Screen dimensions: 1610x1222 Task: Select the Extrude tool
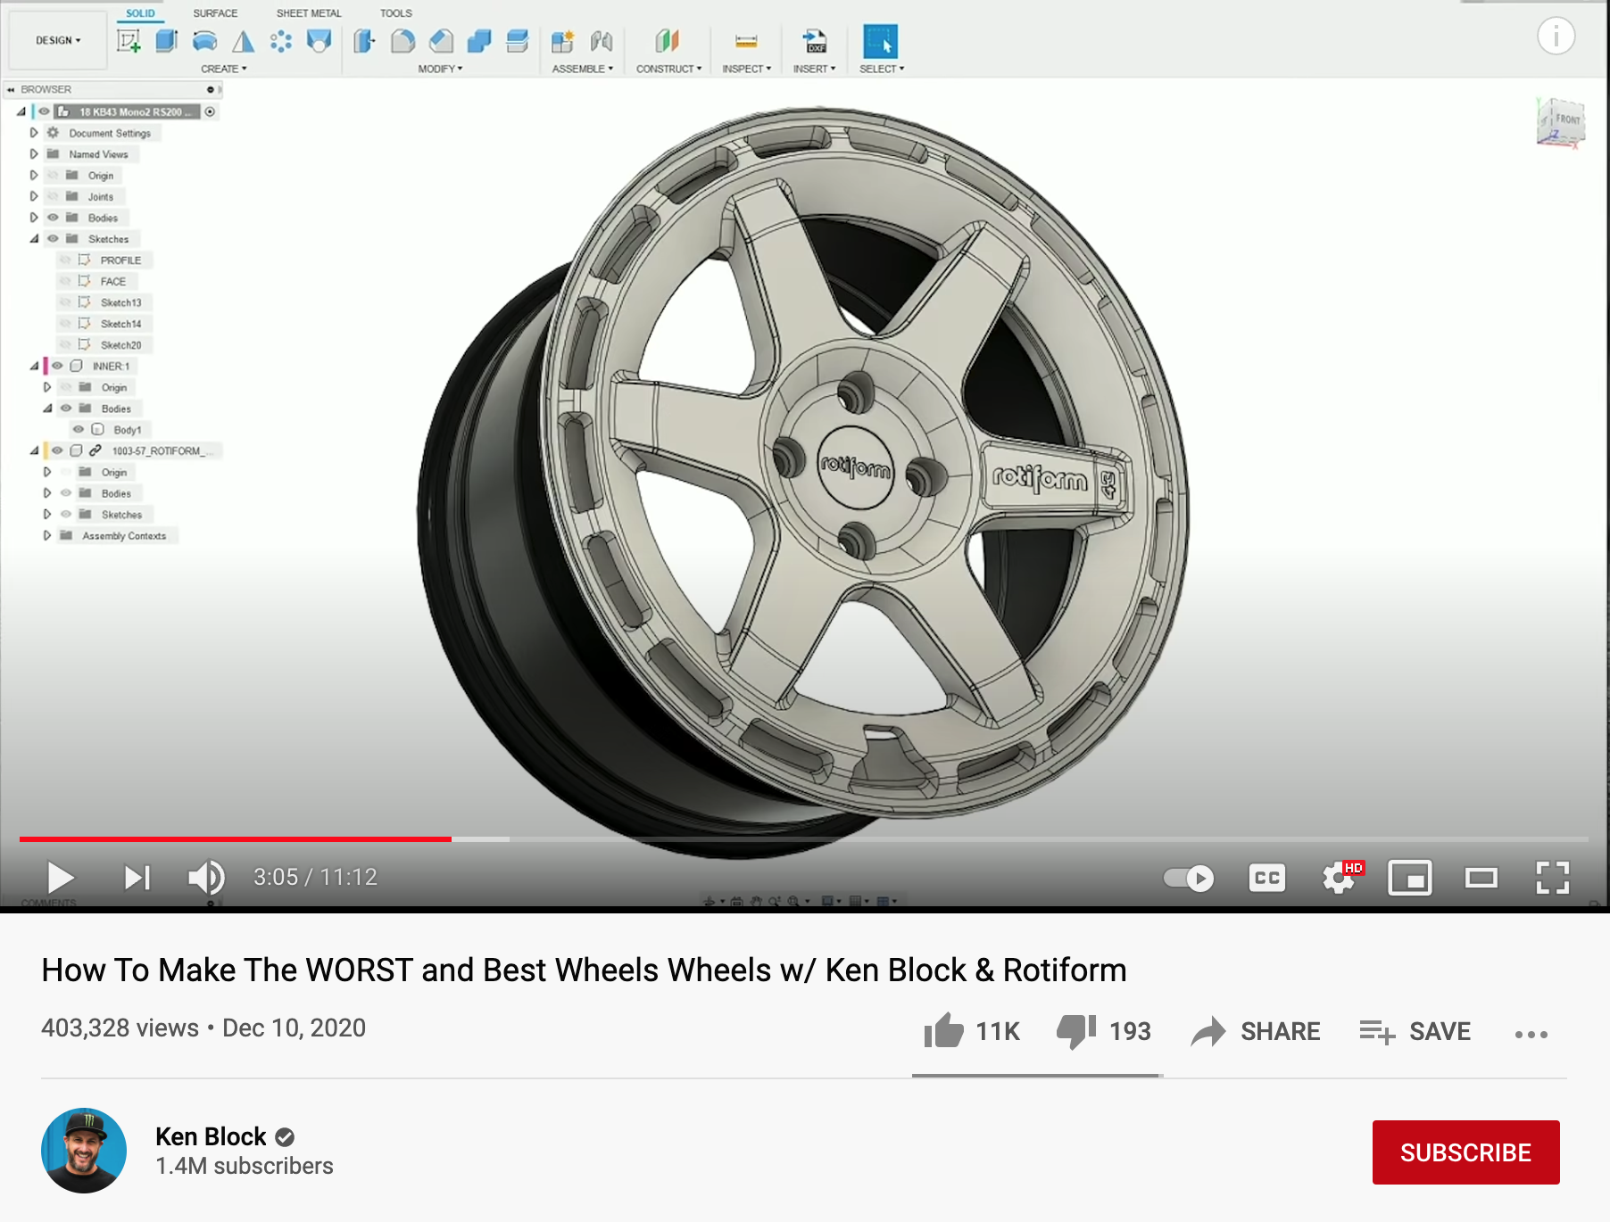click(167, 41)
